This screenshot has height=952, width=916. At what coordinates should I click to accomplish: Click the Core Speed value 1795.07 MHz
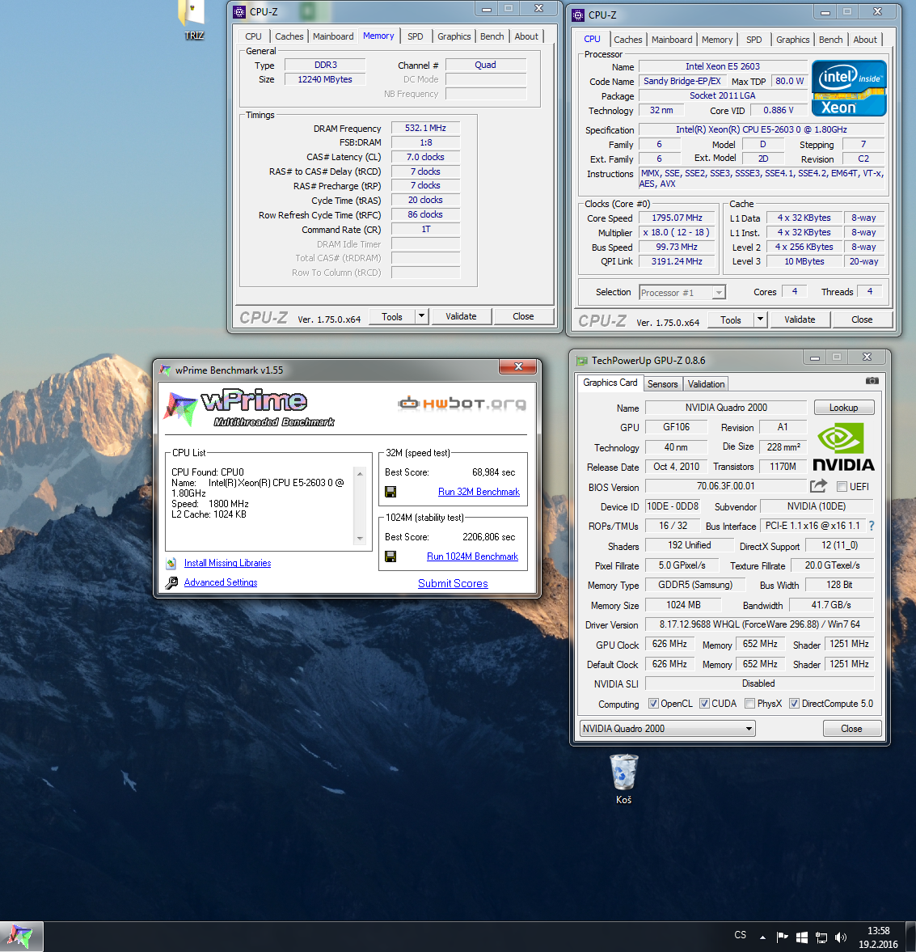click(x=677, y=218)
